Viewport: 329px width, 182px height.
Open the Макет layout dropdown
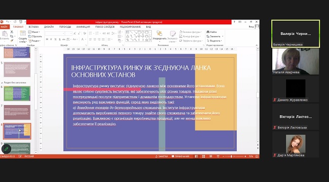click(34, 32)
